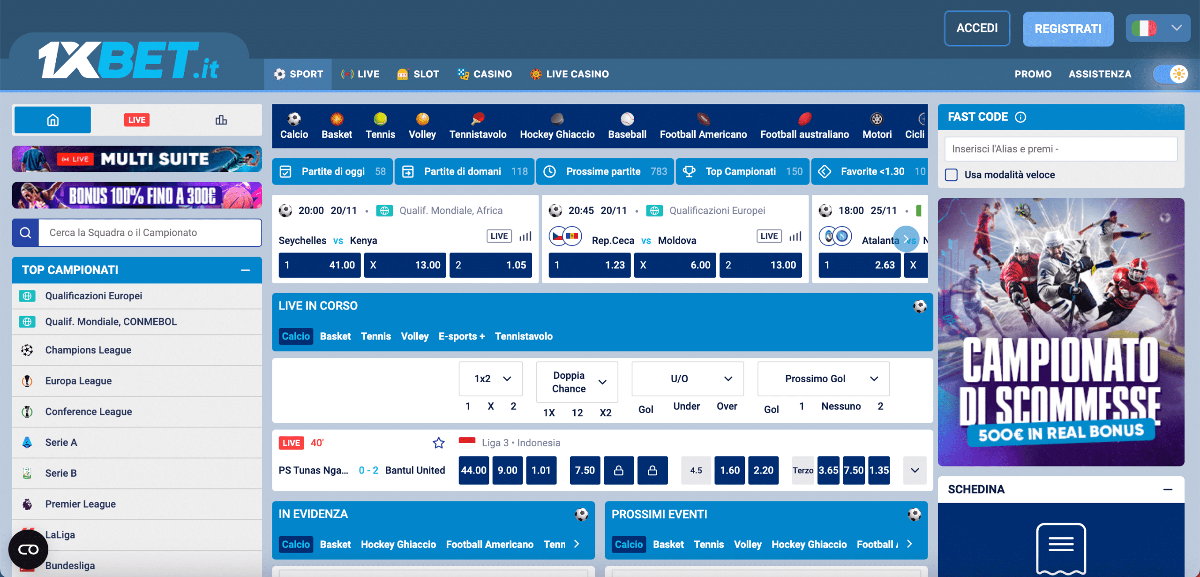The height and width of the screenshot is (577, 1200).
Task: Open Prossime partite filter
Action: [x=605, y=171]
